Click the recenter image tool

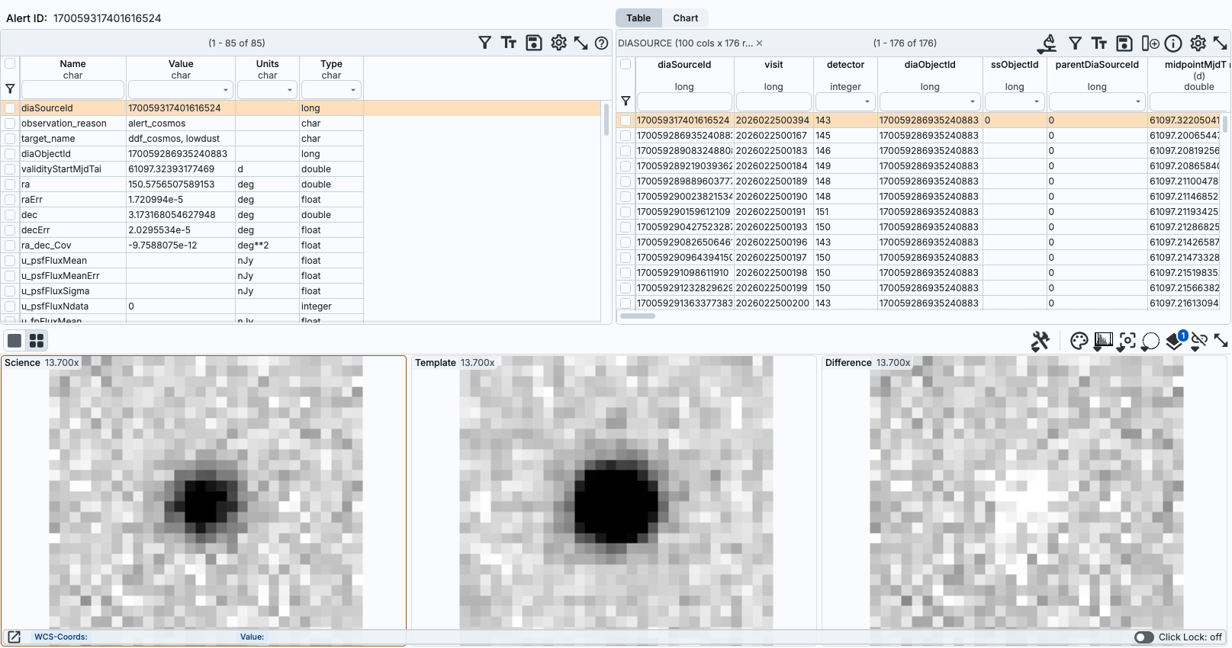tap(1127, 342)
